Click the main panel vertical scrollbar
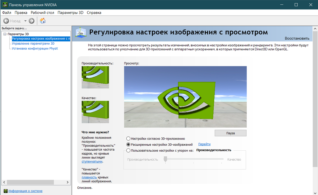 click(315, 99)
